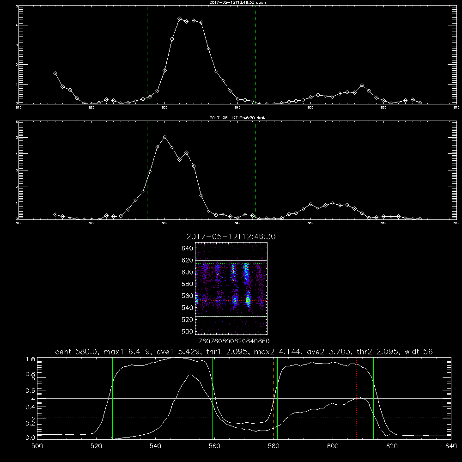Click the 640 label on bottom plot x-axis

(451, 446)
